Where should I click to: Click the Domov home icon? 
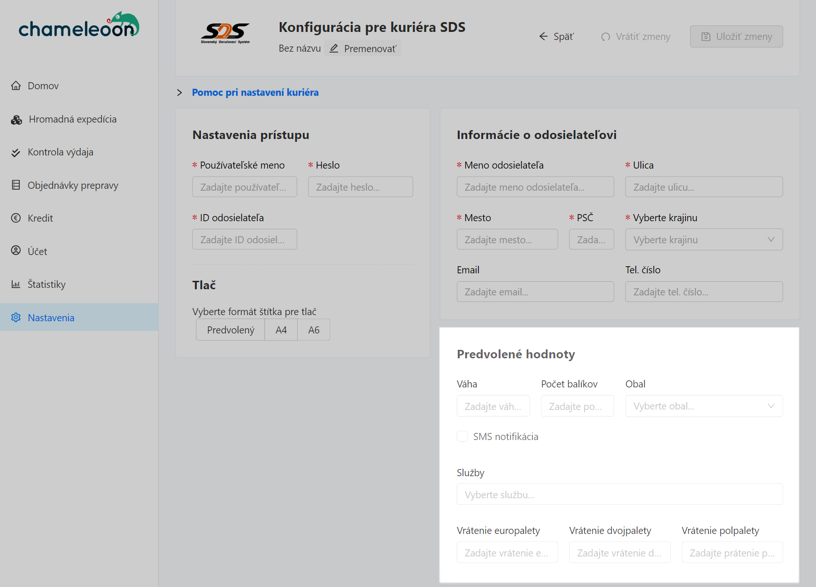coord(16,85)
